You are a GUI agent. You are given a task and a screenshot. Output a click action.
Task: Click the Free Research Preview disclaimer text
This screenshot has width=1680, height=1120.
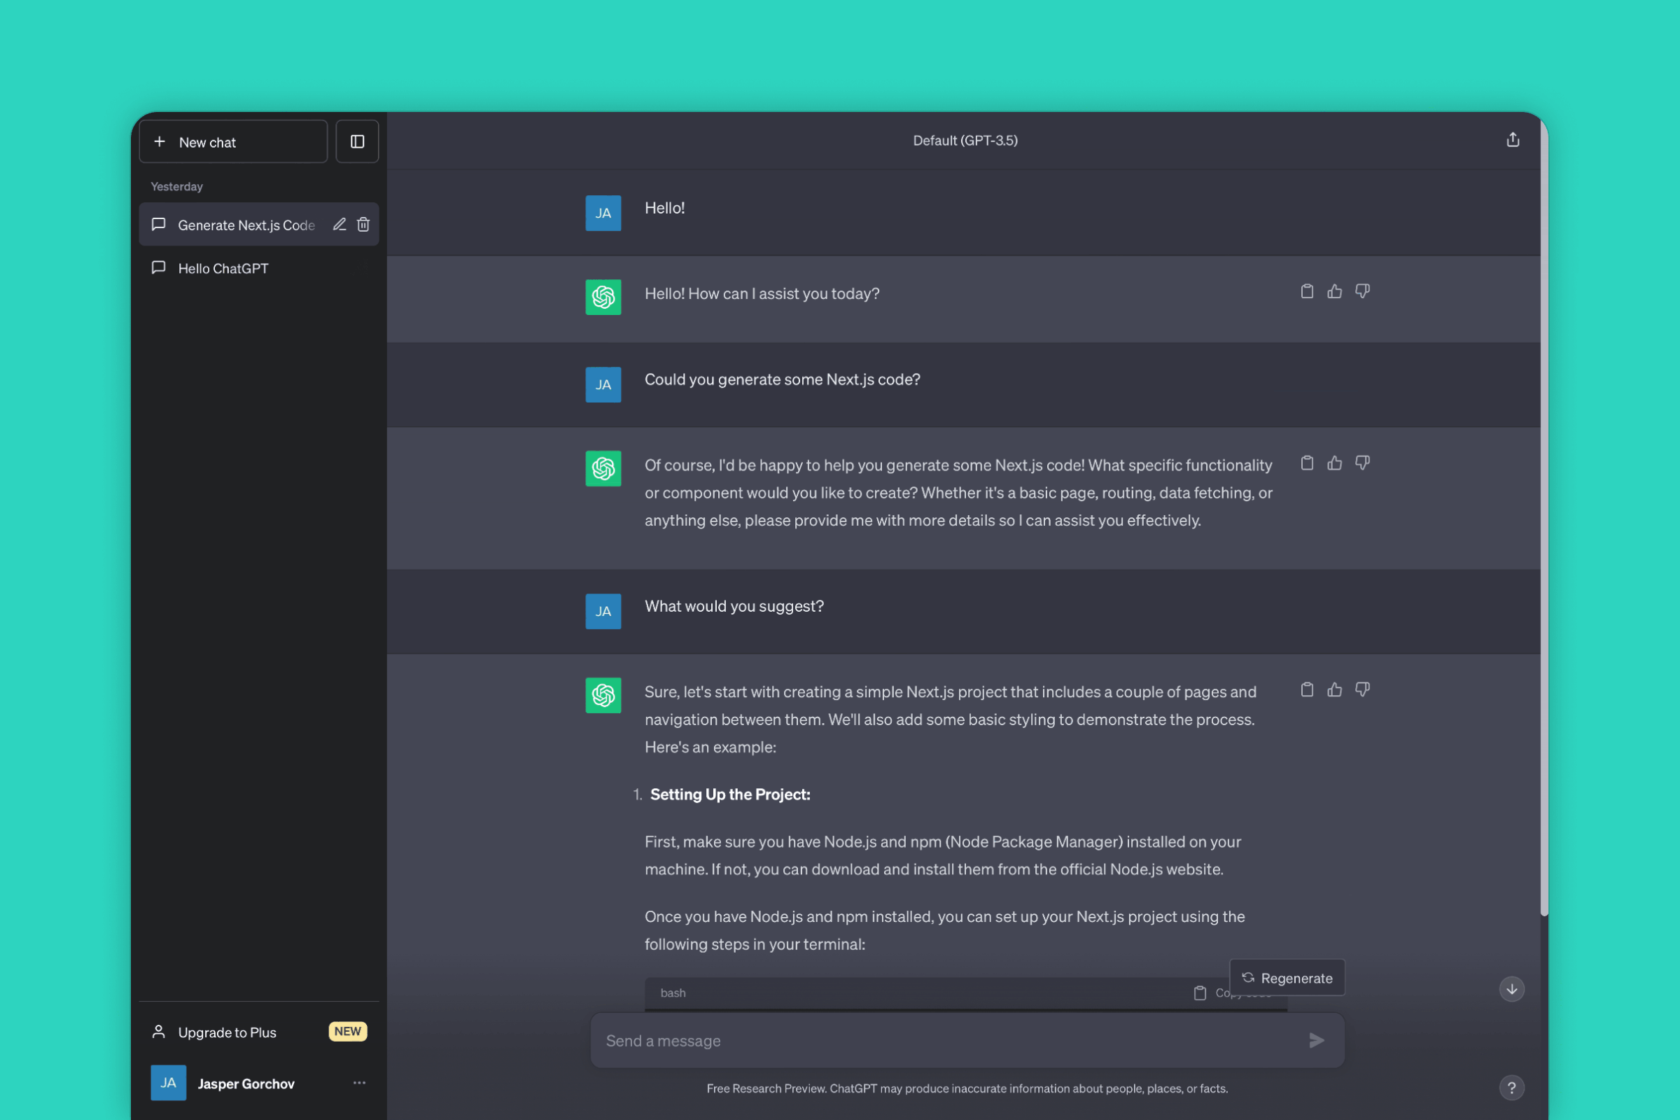pyautogui.click(x=967, y=1088)
